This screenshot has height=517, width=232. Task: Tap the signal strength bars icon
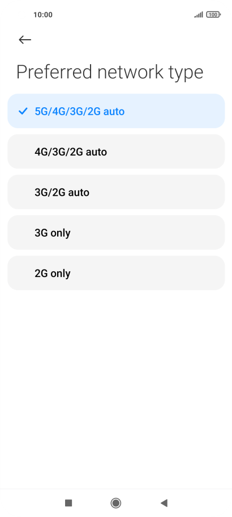199,15
